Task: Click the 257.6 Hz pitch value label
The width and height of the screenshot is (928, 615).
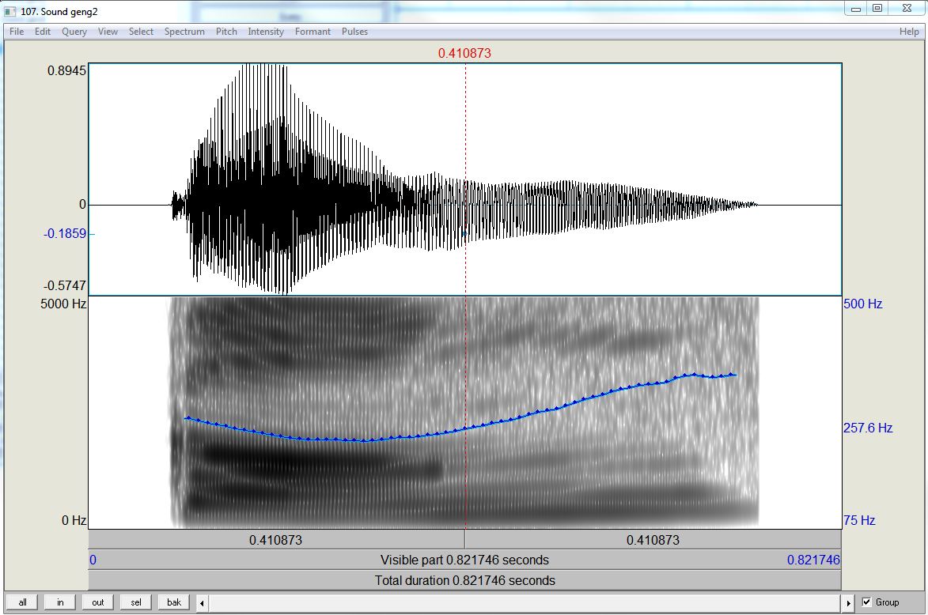Action: point(868,428)
